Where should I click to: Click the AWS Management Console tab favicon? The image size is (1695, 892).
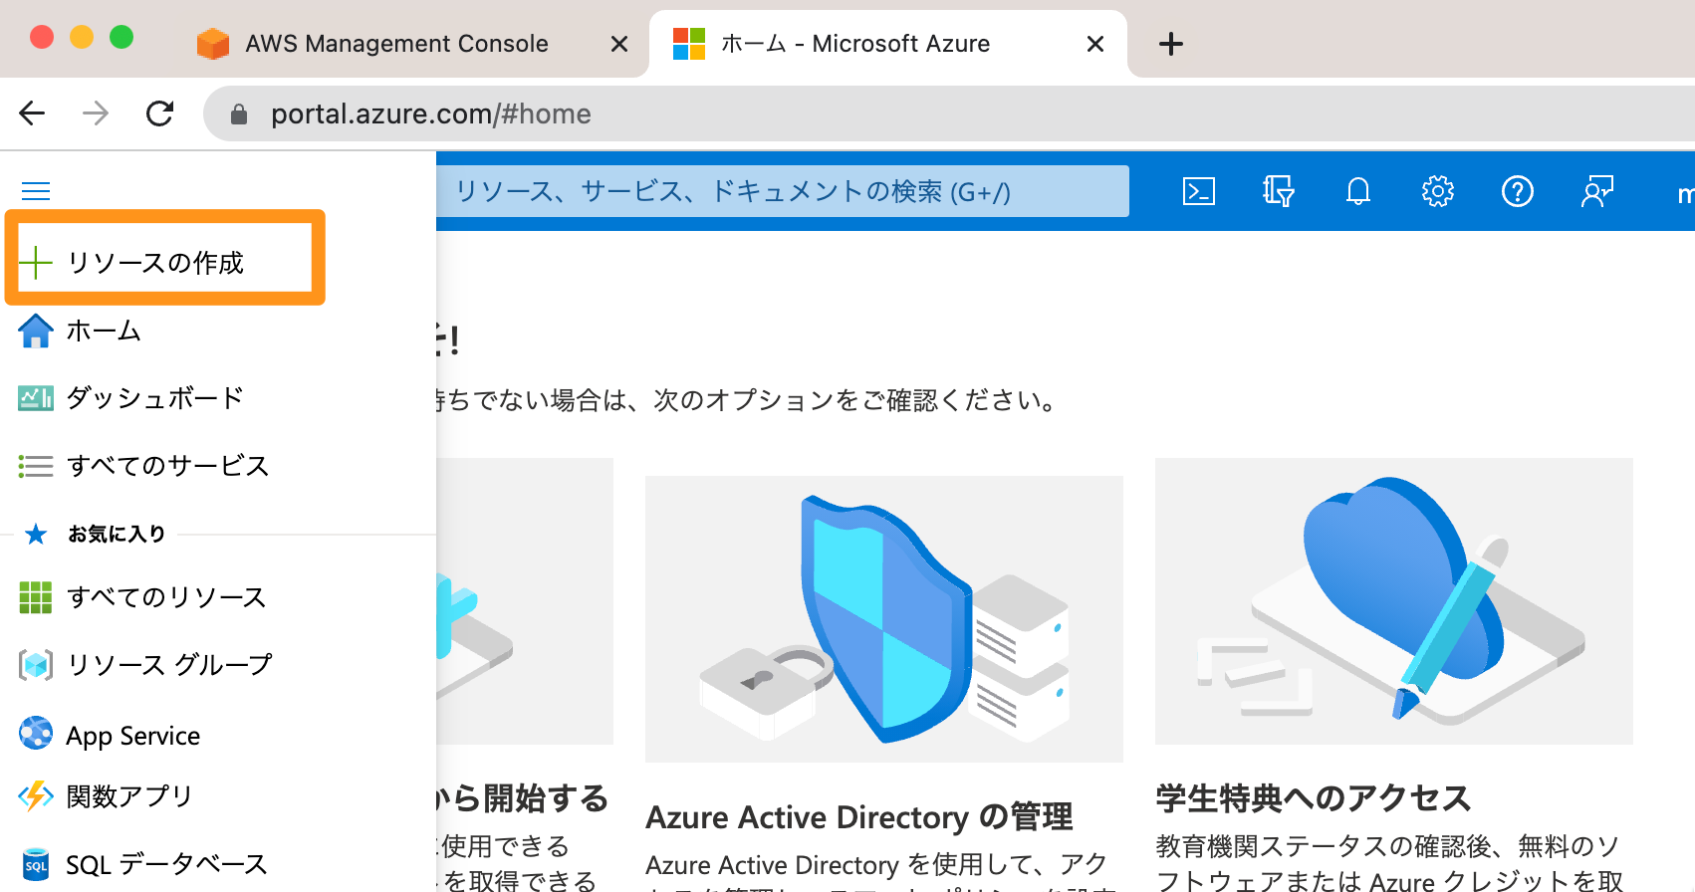[x=213, y=44]
